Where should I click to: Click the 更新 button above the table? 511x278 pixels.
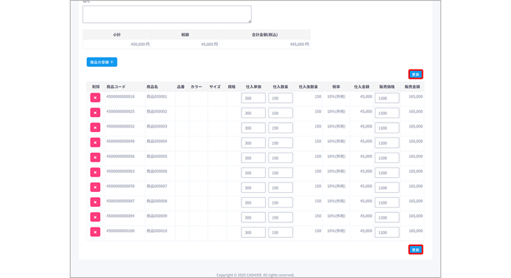point(415,74)
